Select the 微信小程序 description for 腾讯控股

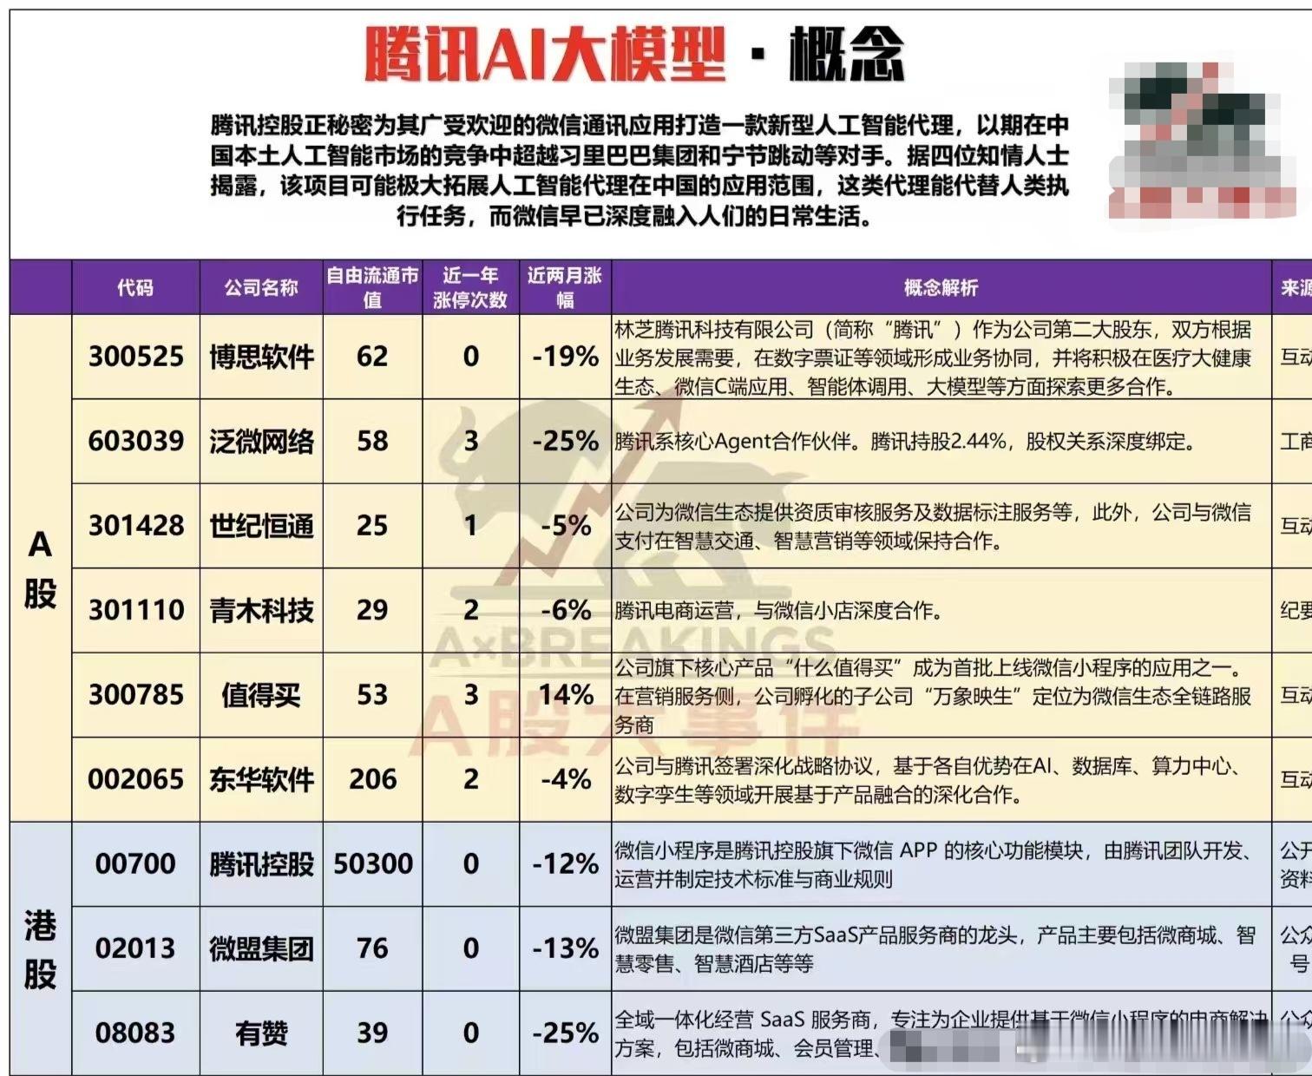tap(934, 864)
